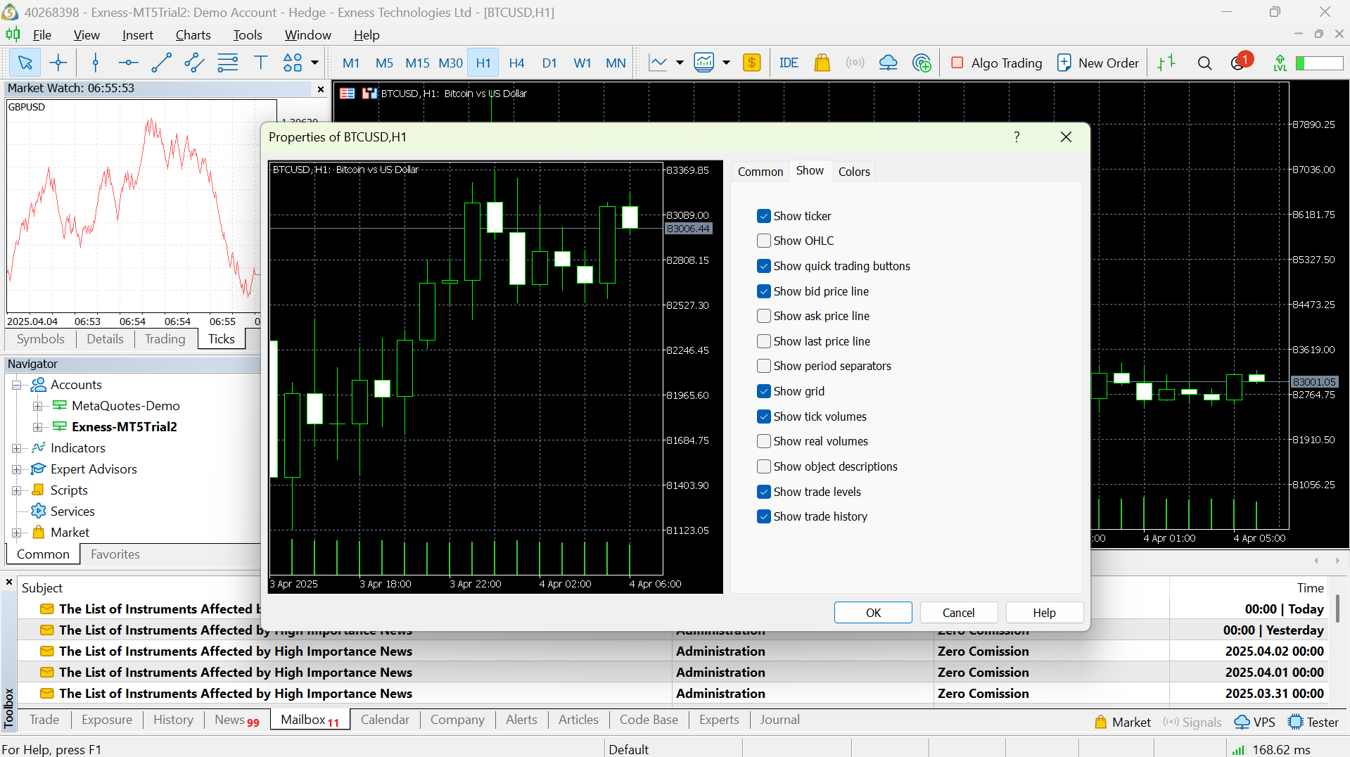1350x757 pixels.
Task: Select the horizontal line tool
Action: click(128, 63)
